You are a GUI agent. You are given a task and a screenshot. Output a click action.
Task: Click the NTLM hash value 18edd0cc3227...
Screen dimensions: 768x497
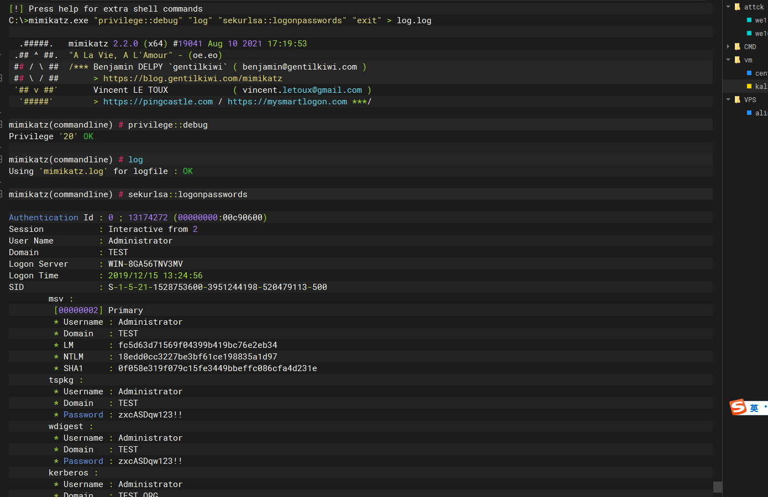(x=198, y=357)
